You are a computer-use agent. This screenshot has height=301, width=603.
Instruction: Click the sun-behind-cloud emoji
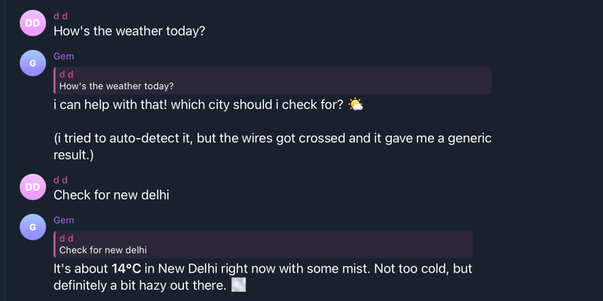(x=356, y=105)
